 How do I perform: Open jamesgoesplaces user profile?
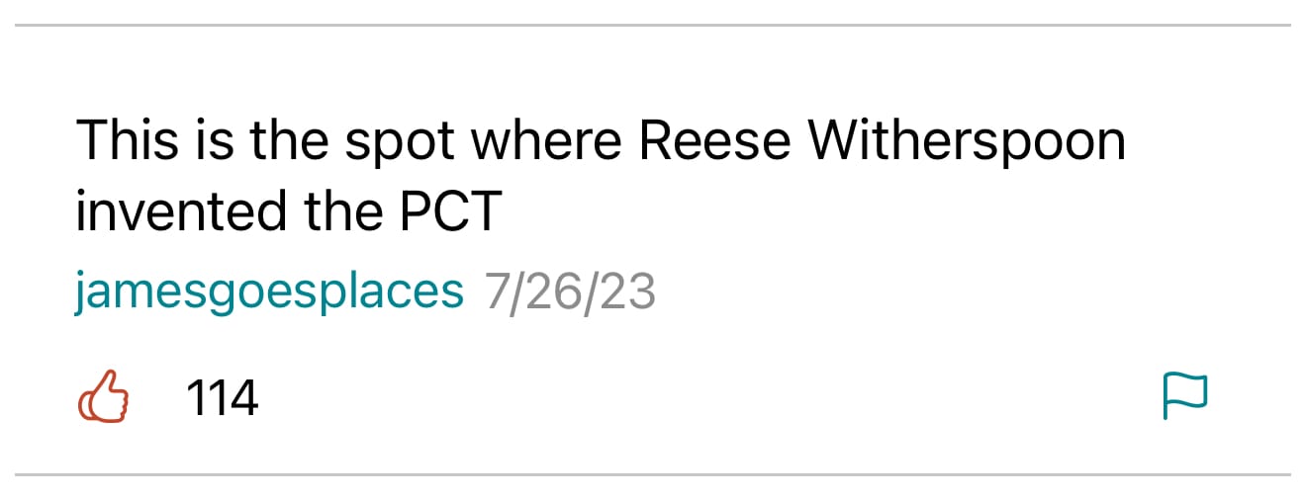269,291
